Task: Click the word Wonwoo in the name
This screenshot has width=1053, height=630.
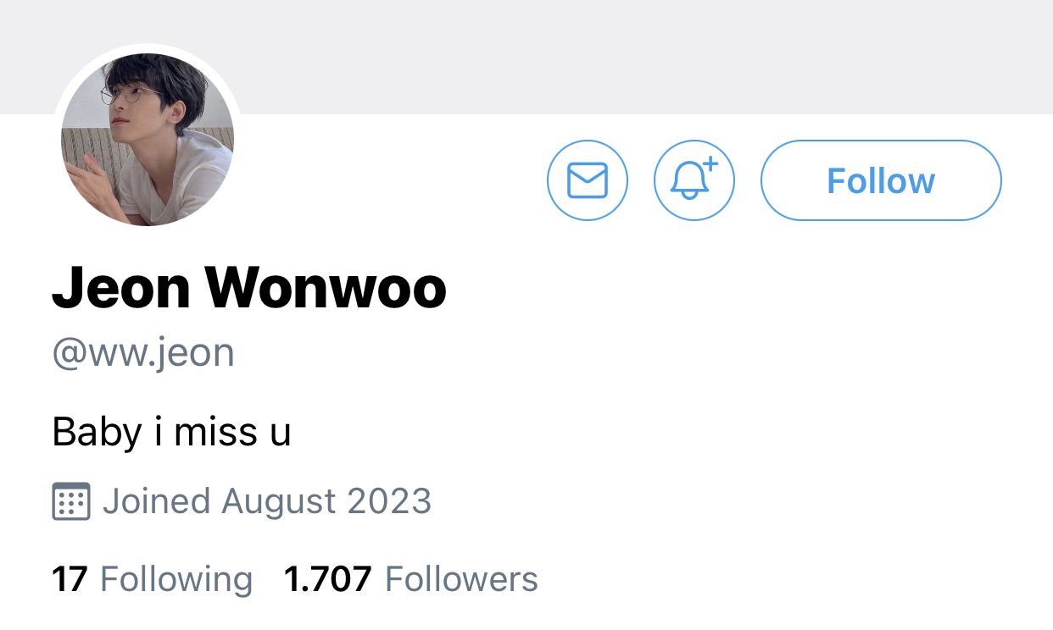Action: click(x=326, y=289)
